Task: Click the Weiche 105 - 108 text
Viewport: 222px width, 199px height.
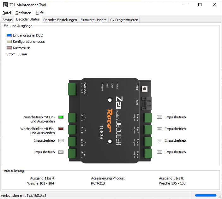Action: tap(172, 183)
